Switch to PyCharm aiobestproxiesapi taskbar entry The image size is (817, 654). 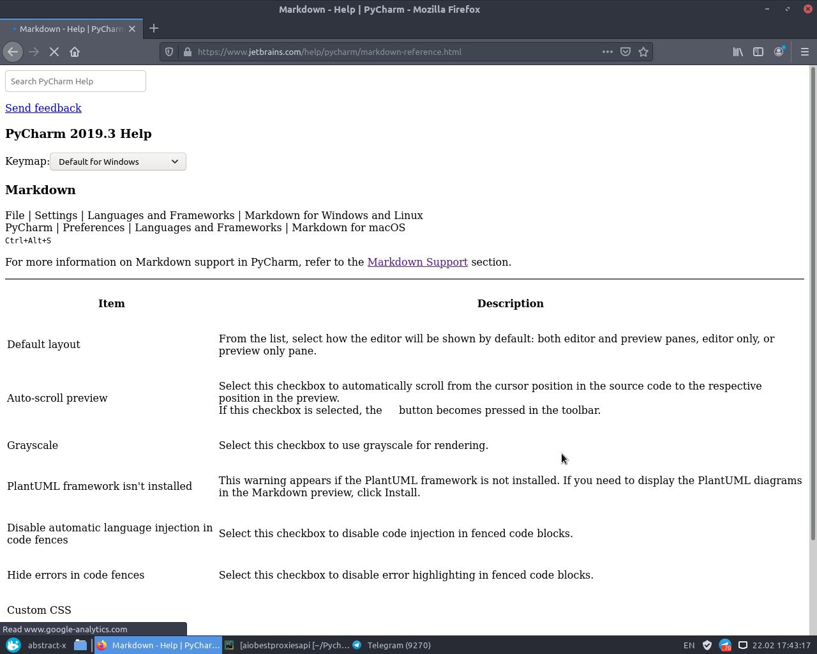click(287, 645)
